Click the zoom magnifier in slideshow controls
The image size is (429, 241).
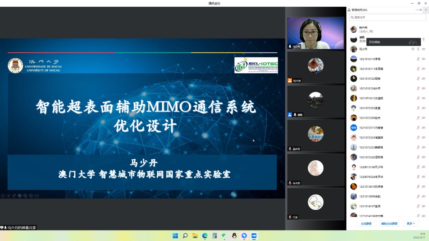(25, 196)
